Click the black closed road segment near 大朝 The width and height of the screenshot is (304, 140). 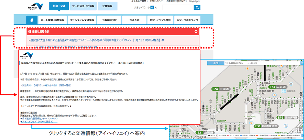click(265, 73)
